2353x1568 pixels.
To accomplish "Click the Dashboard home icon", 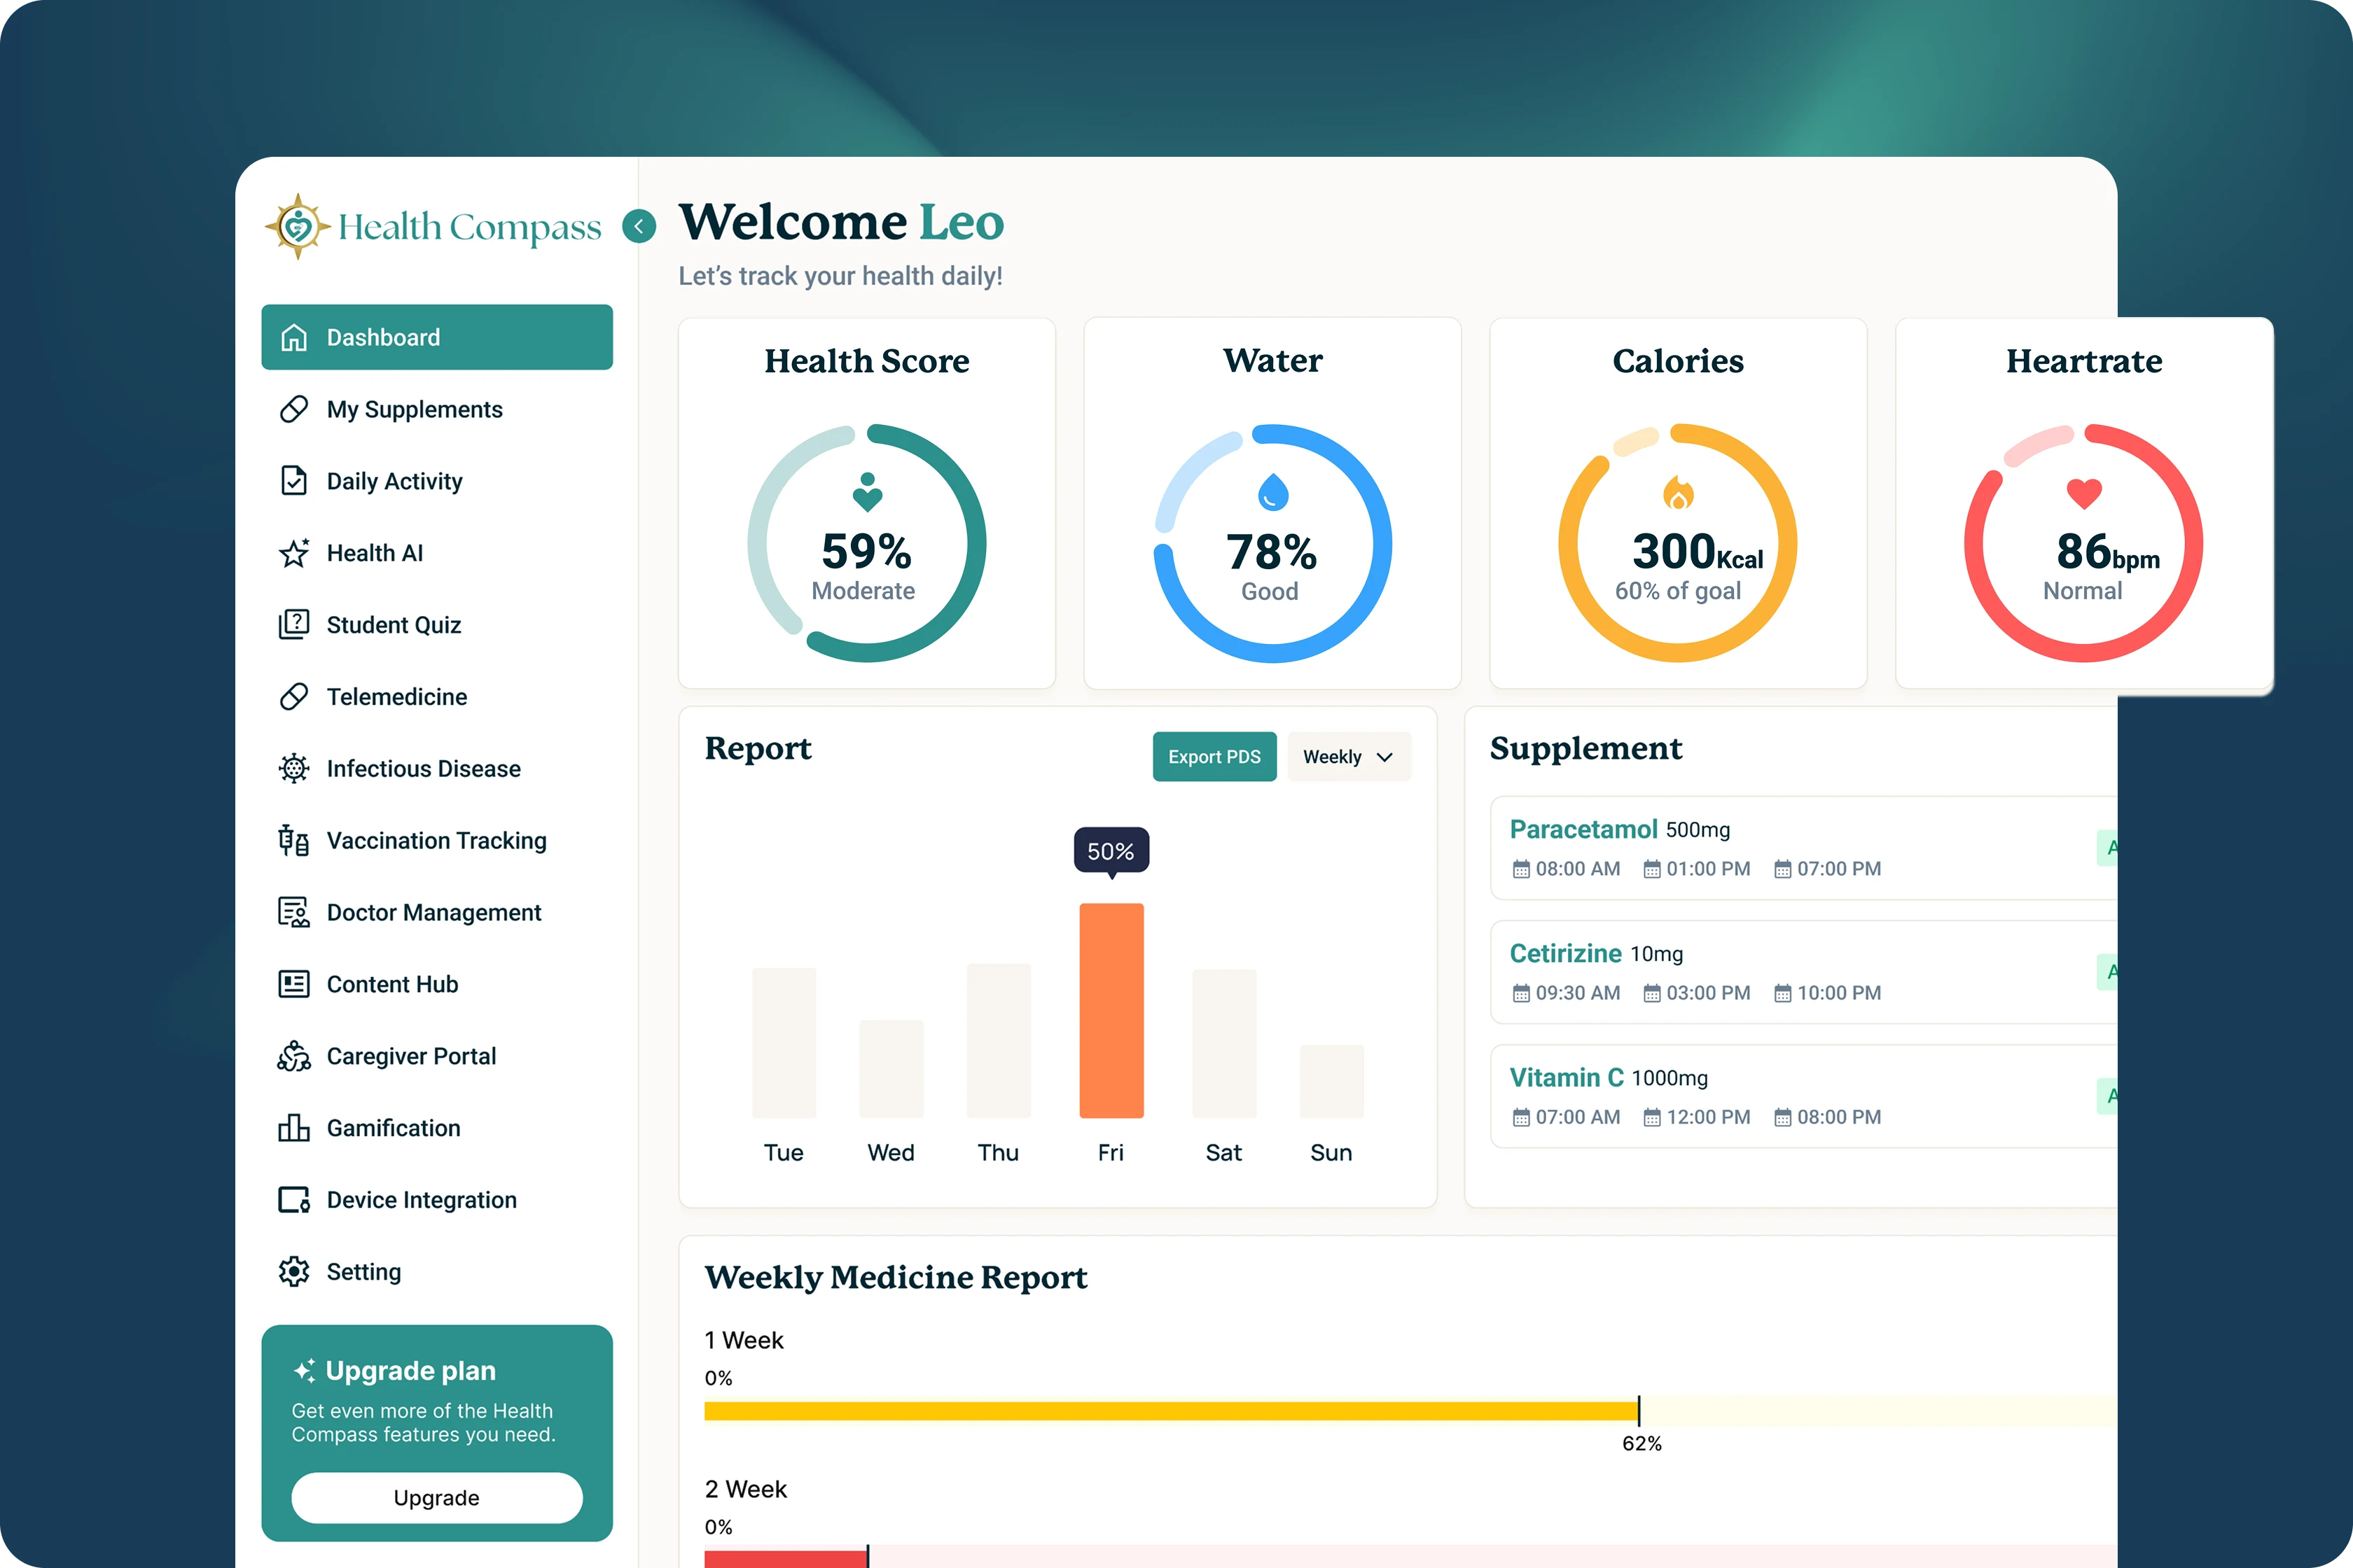I will 294,338.
